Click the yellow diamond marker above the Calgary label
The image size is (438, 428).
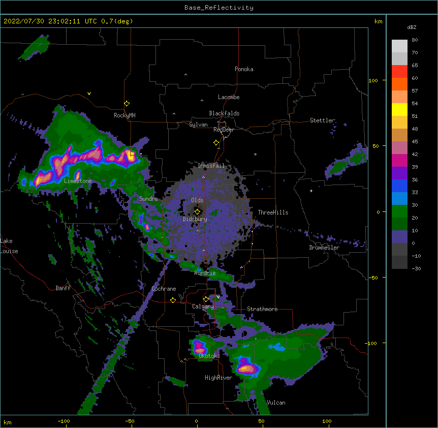click(x=206, y=299)
